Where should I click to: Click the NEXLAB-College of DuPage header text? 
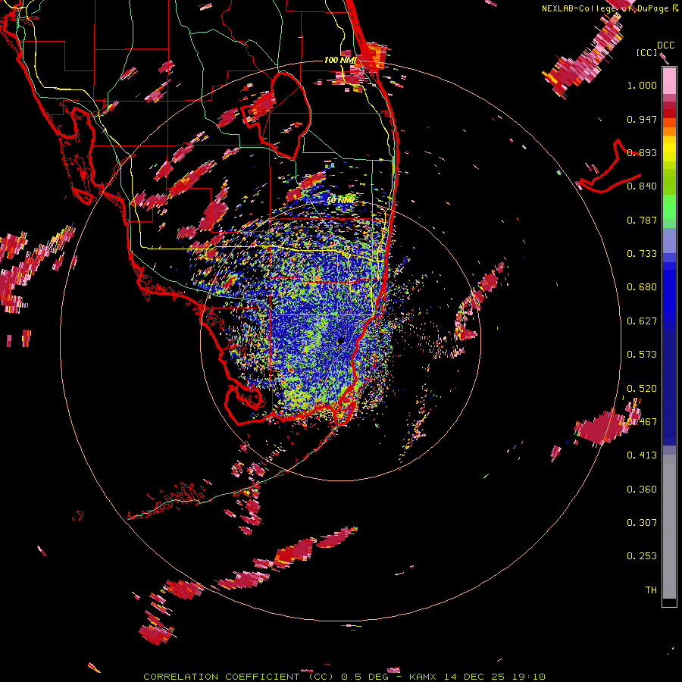coord(605,8)
